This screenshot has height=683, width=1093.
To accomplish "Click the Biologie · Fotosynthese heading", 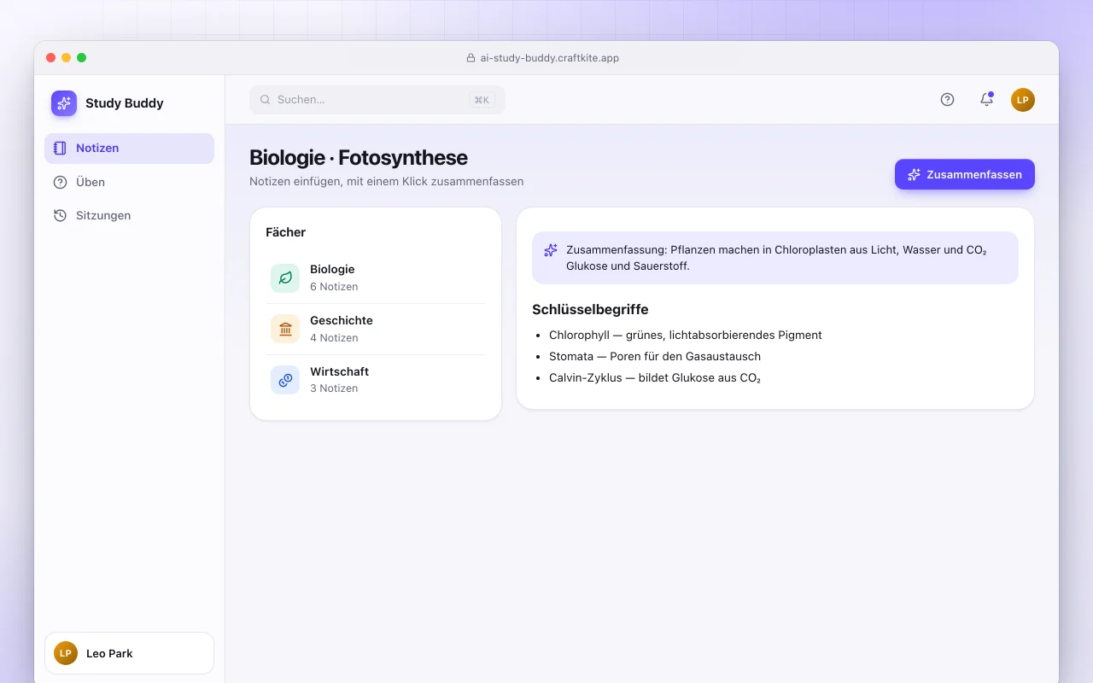I will click(x=359, y=158).
